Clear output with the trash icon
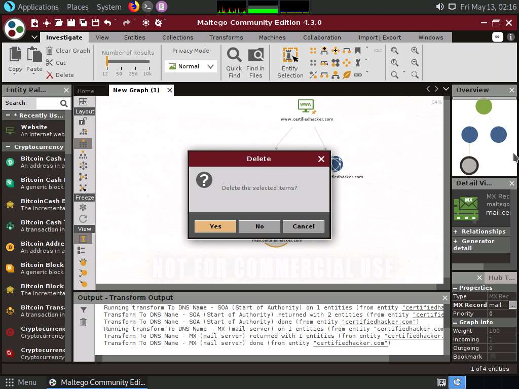Image resolution: width=519 pixels, height=389 pixels. 84,322
